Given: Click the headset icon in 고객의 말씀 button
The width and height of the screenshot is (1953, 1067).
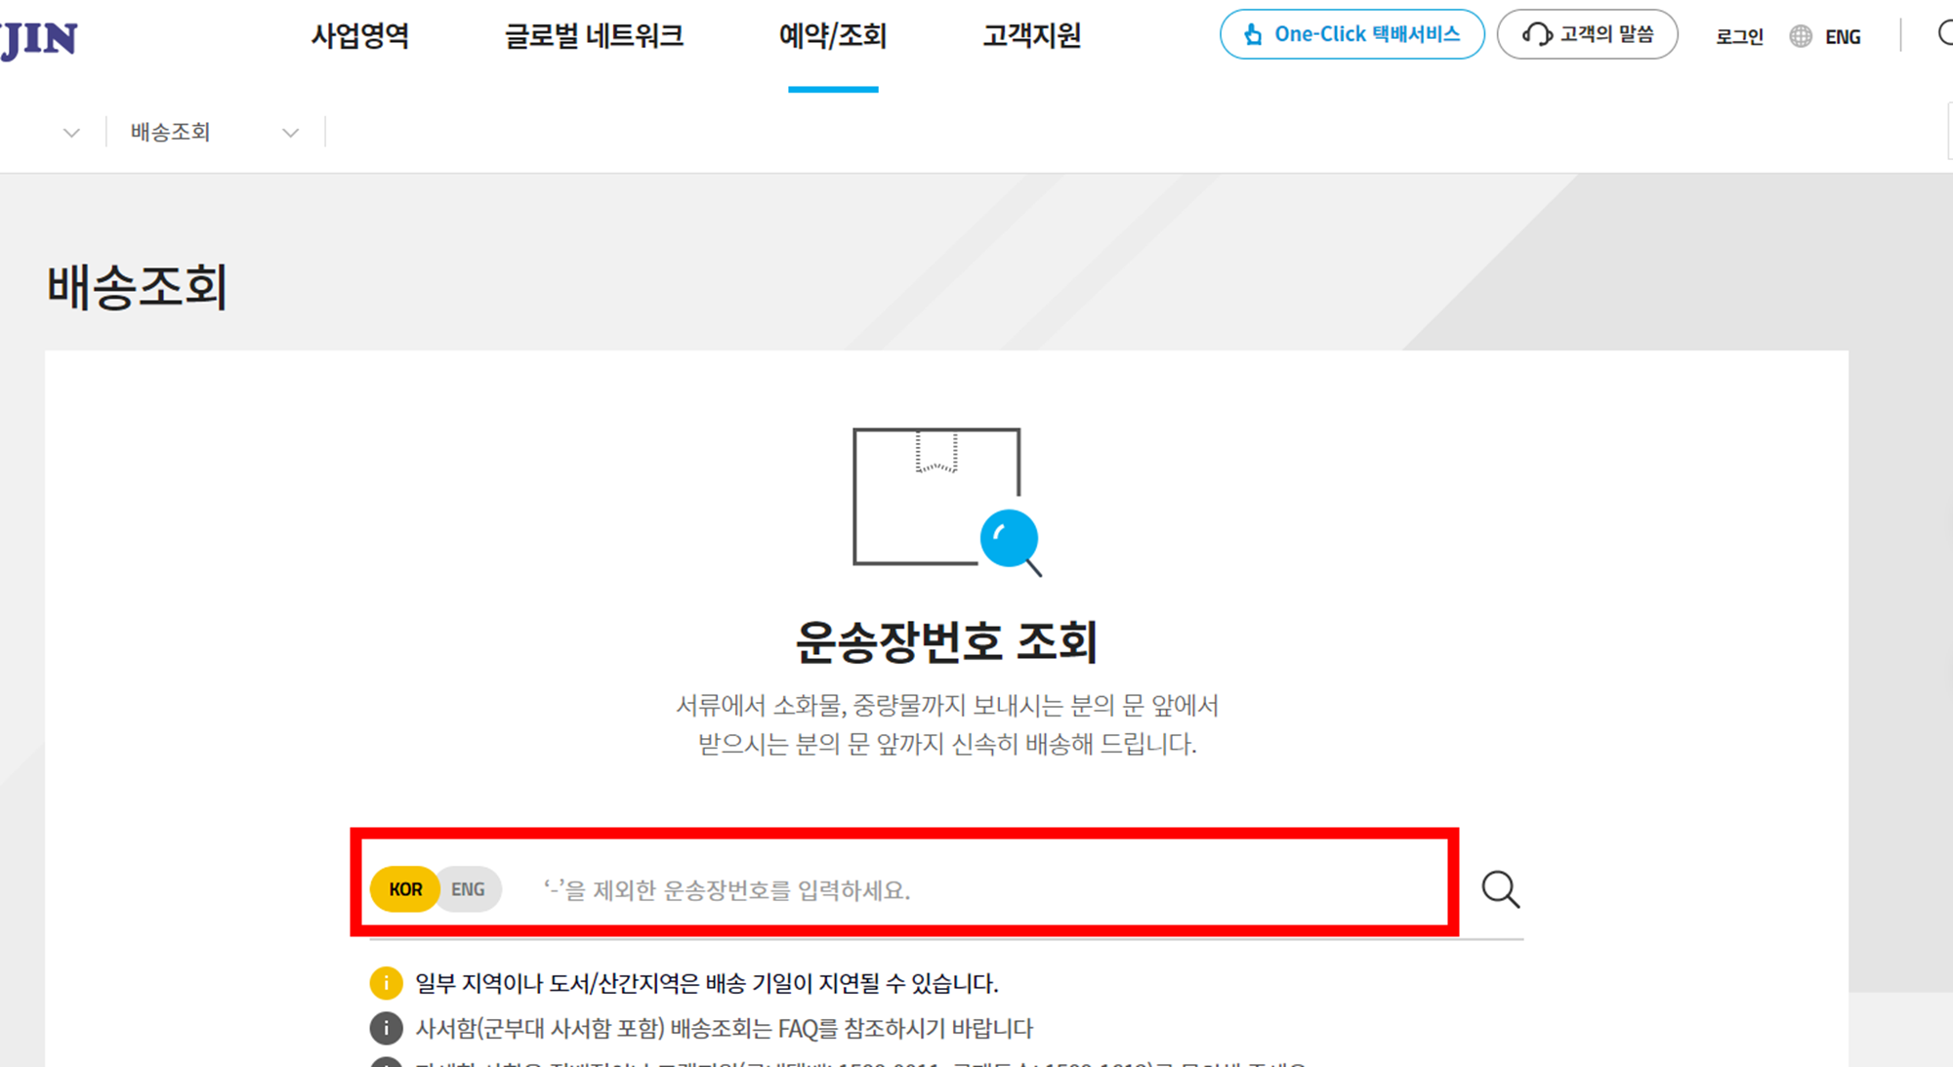Looking at the screenshot, I should (1536, 34).
